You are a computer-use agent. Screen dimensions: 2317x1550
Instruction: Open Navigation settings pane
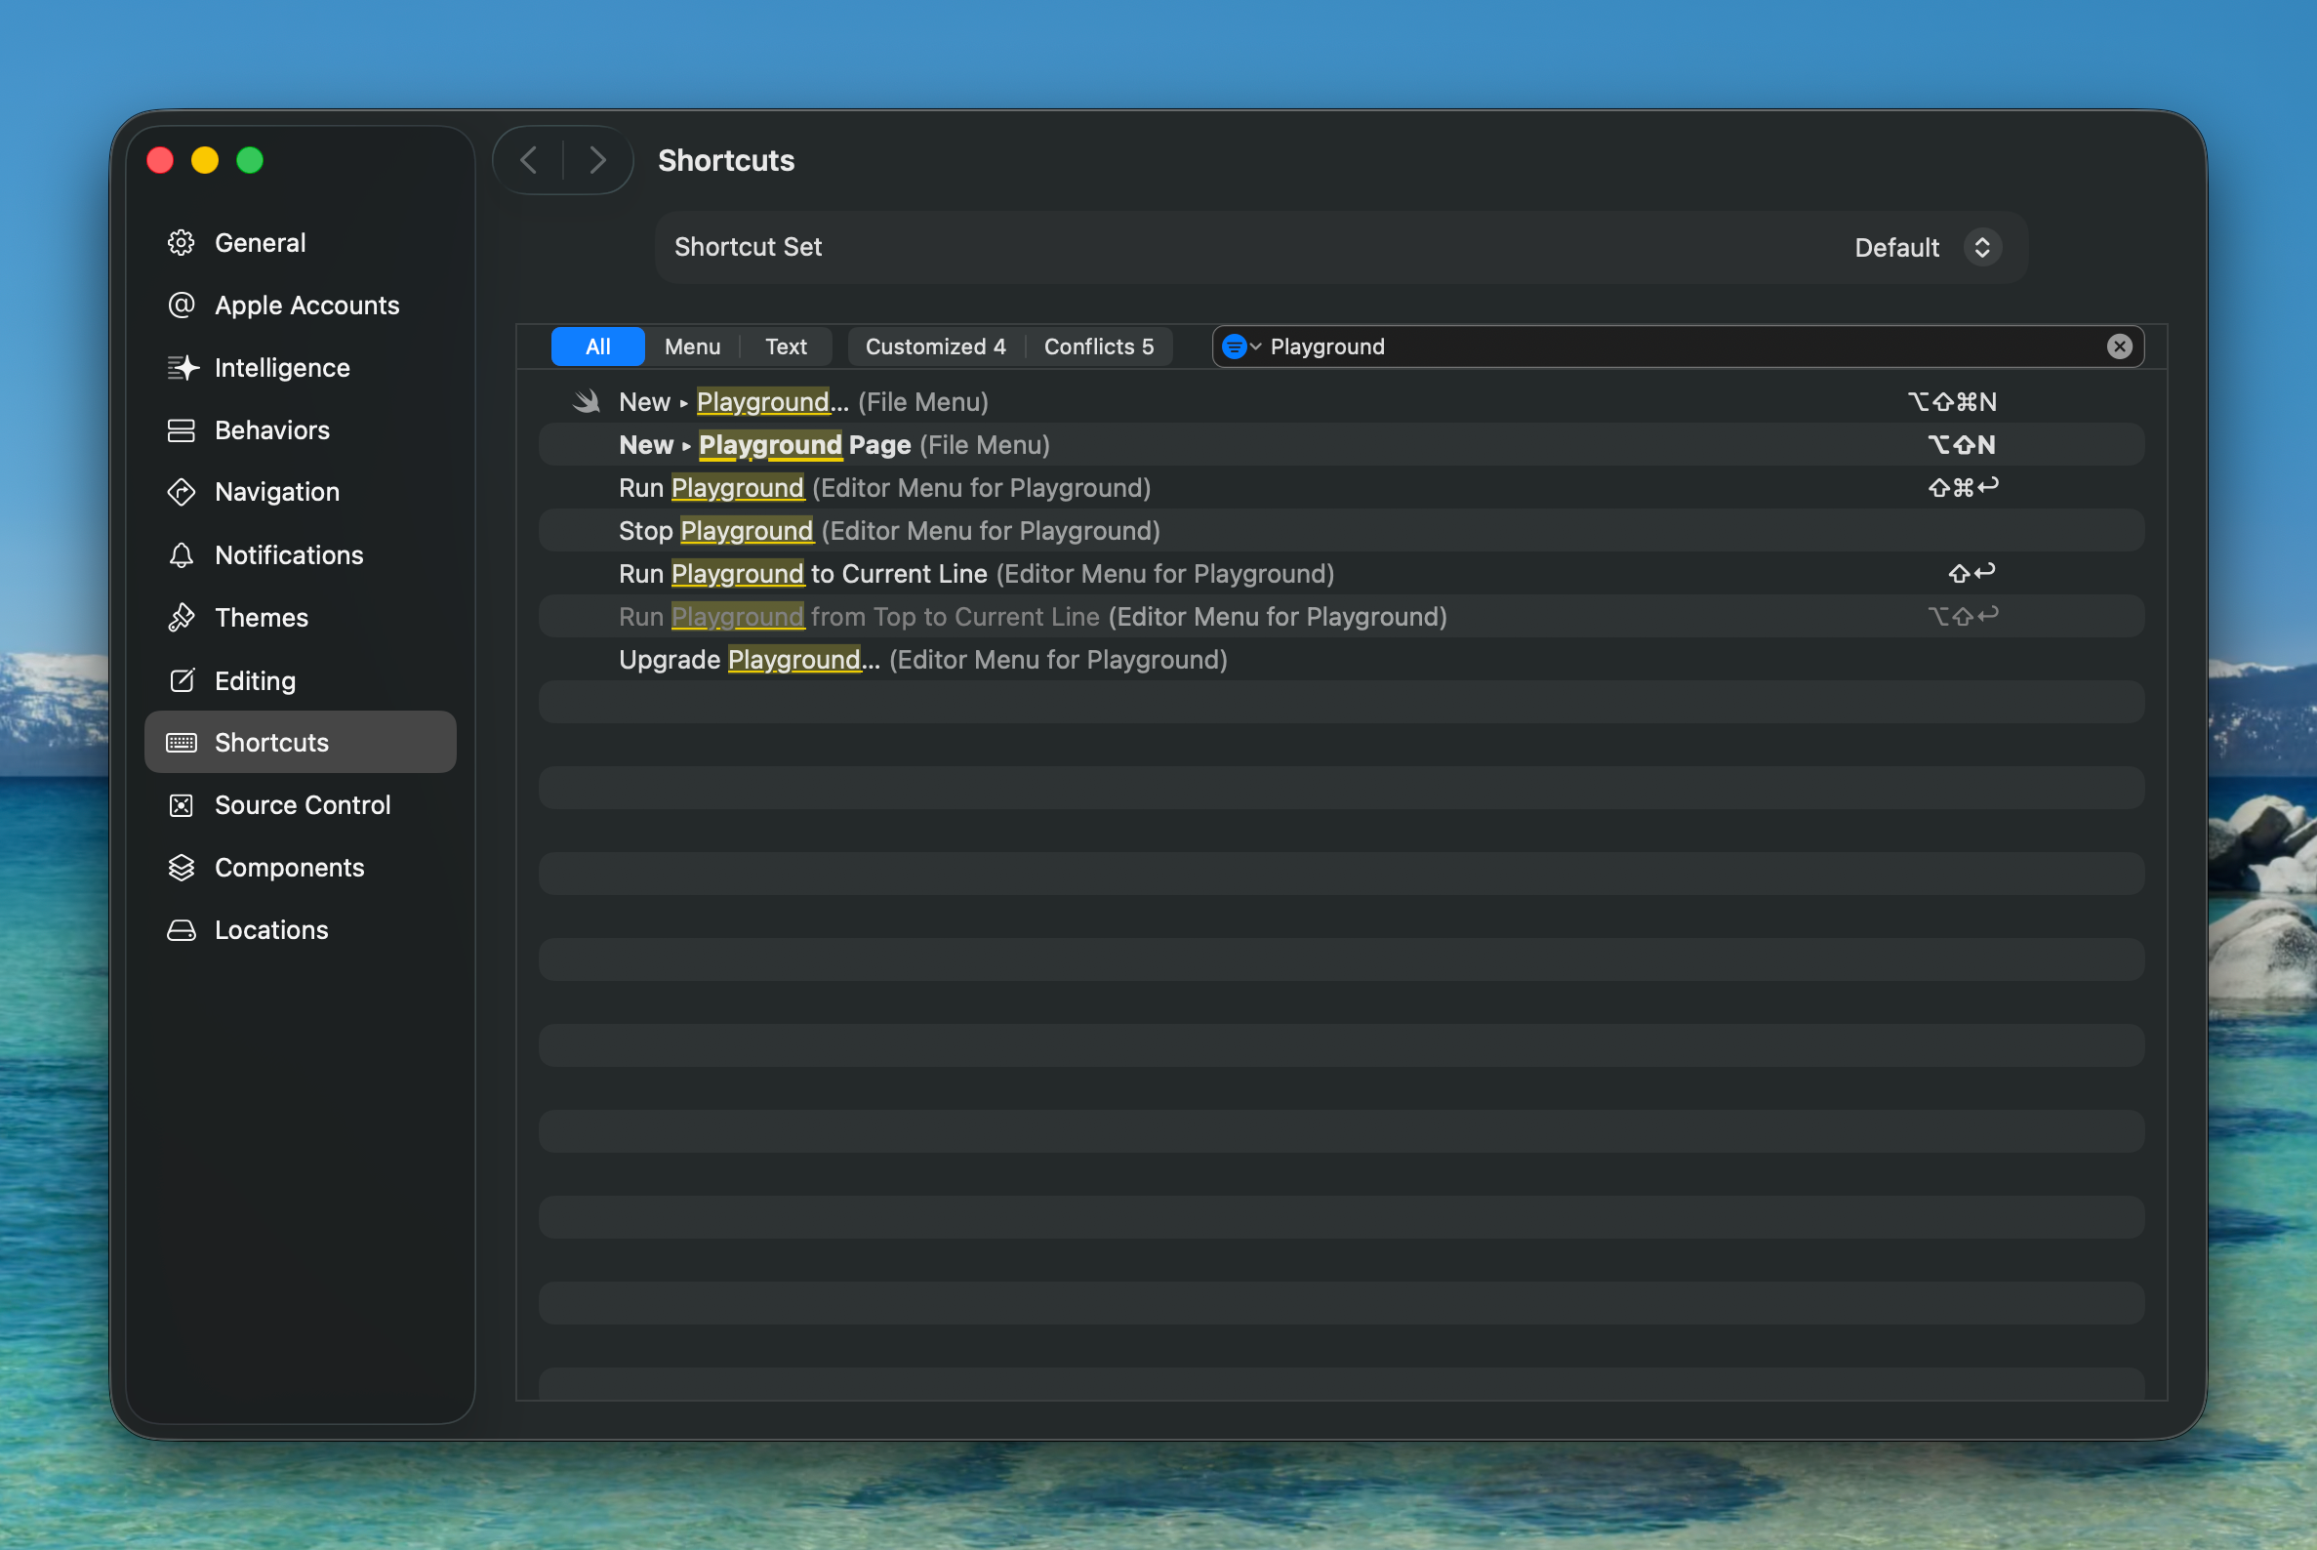301,491
